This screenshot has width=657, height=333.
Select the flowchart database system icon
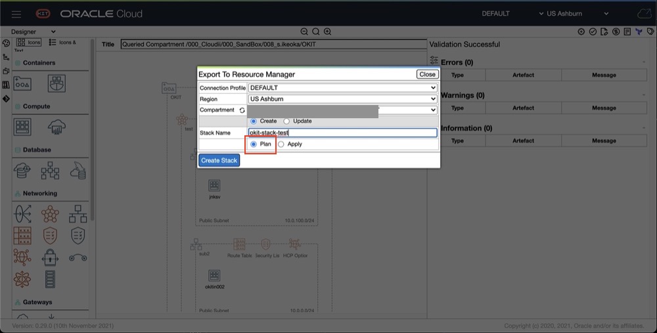[51, 171]
